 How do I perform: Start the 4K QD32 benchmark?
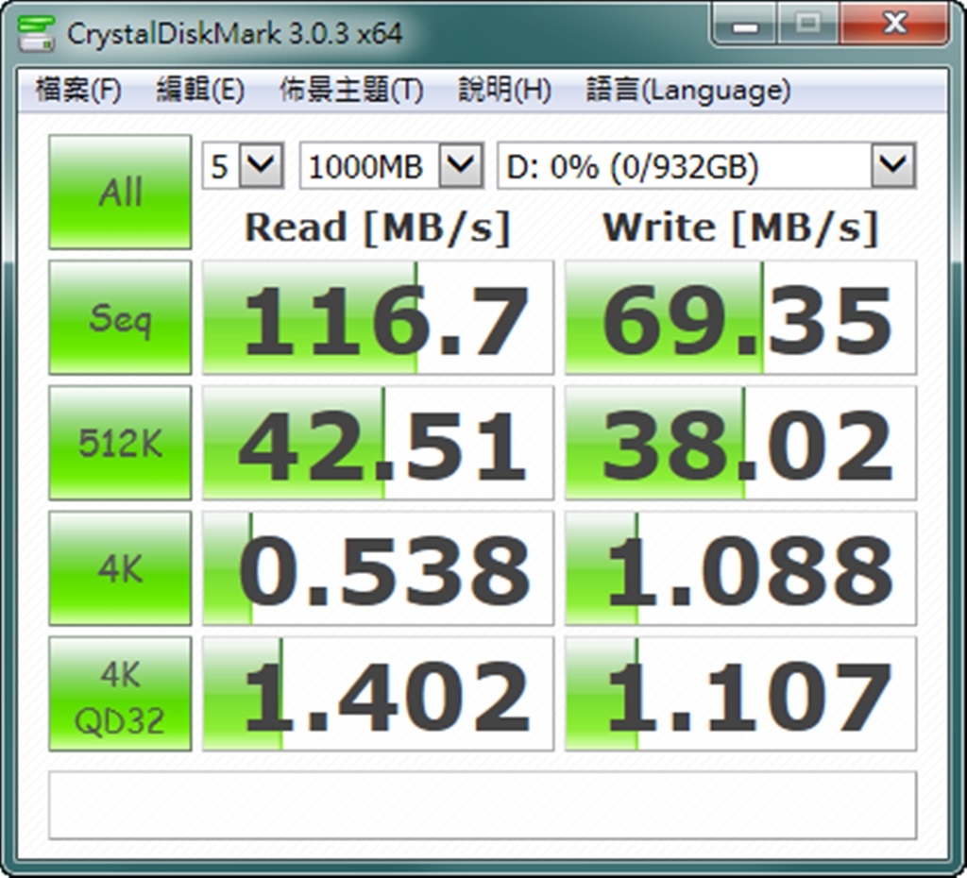(120, 694)
